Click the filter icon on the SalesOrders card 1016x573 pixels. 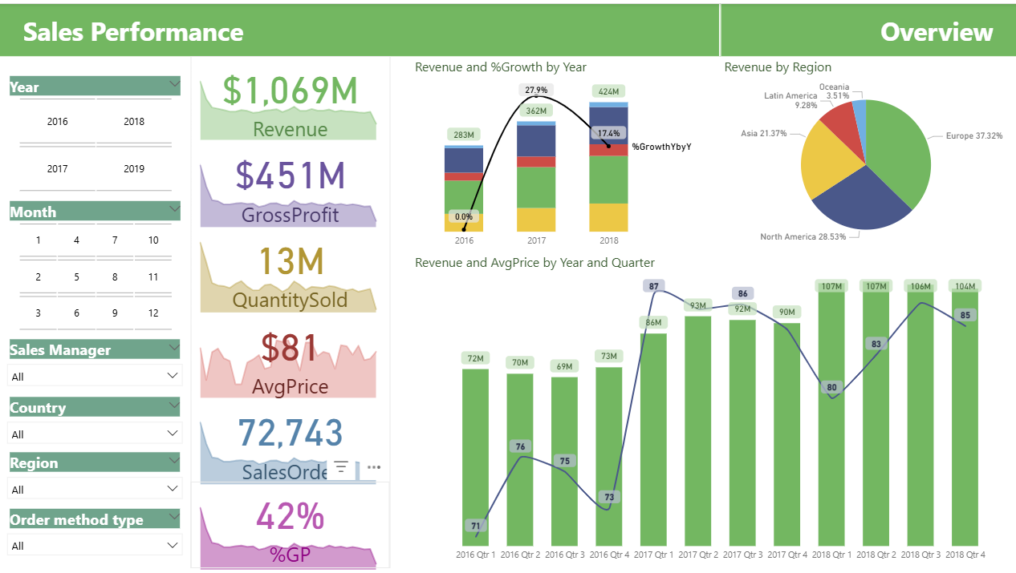pos(341,467)
